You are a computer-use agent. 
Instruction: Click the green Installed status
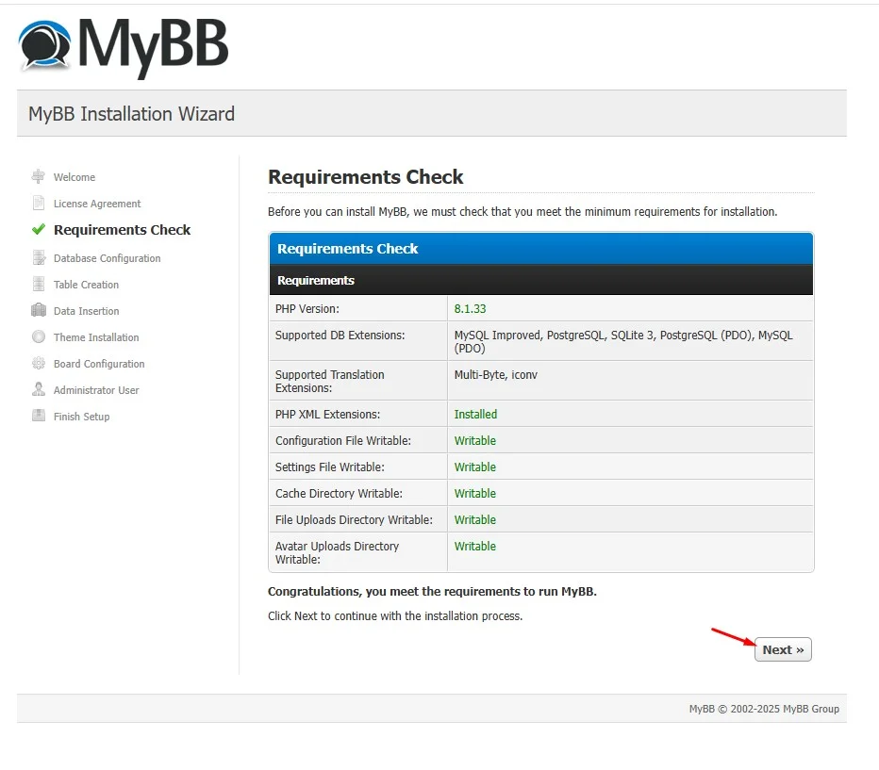[x=475, y=415]
